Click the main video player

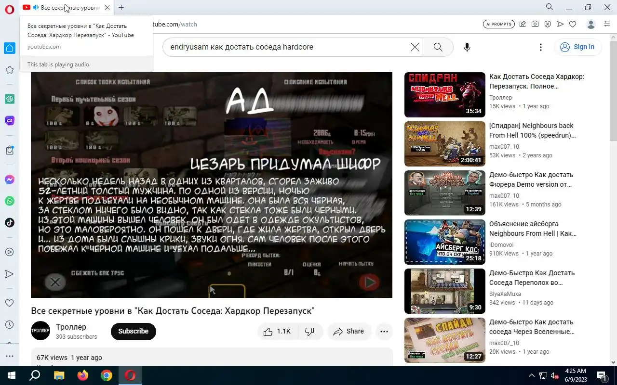[x=212, y=185]
